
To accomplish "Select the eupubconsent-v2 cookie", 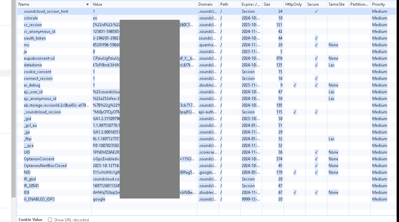I will click(40, 58).
